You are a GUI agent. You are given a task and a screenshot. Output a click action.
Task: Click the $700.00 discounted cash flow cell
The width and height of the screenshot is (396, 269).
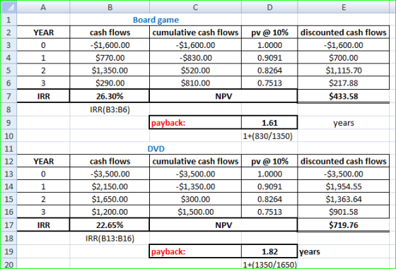pyautogui.click(x=344, y=57)
